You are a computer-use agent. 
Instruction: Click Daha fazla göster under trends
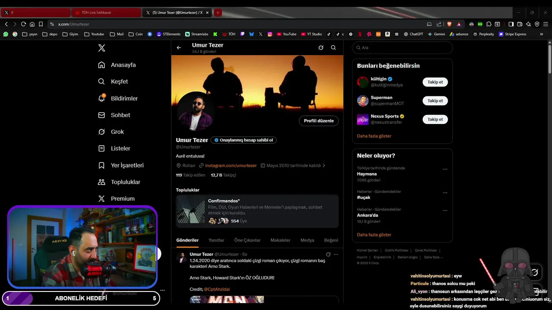(374, 235)
